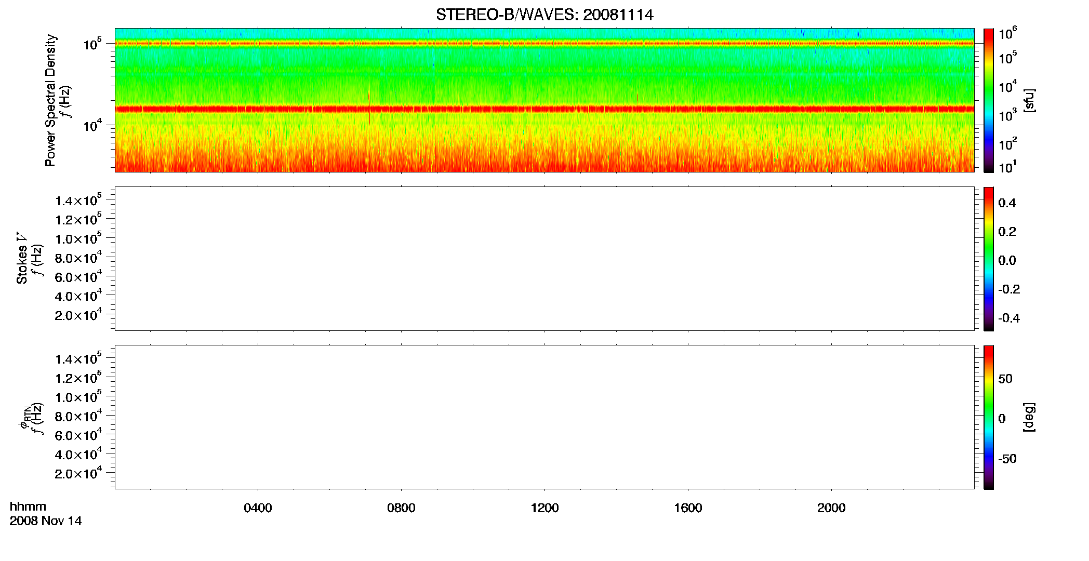Select the 0400 time axis label
Viewport: 1089px width, 561px height.
(x=258, y=508)
